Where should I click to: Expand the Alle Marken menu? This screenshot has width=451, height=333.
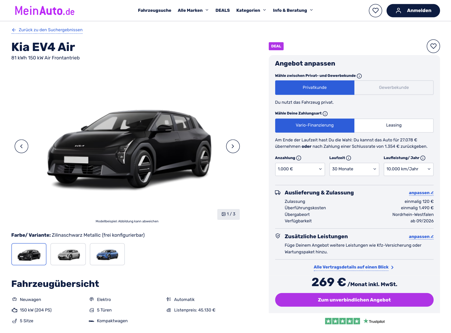(193, 10)
